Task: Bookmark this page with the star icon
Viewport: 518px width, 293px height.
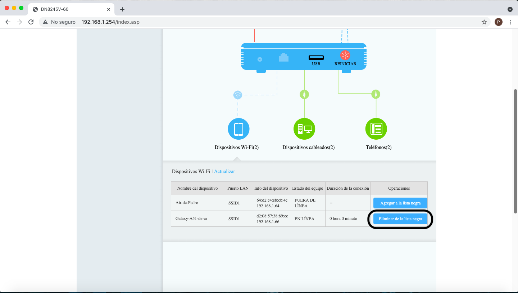Action: (x=484, y=22)
